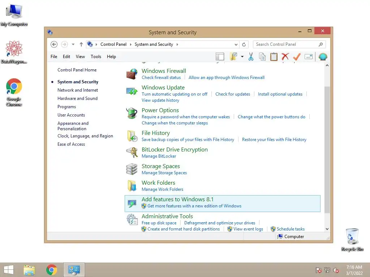Click the Copy toolbar icon
The image size is (370, 277).
click(262, 57)
